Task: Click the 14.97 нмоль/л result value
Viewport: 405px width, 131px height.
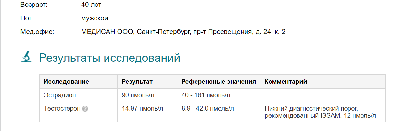Action: (x=142, y=109)
